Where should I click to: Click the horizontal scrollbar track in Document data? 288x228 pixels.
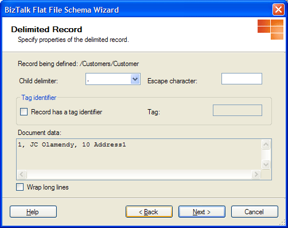(139, 174)
